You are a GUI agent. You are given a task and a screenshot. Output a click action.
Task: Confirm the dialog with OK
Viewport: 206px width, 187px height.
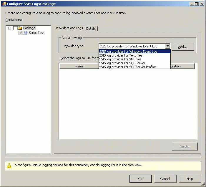[140, 179]
